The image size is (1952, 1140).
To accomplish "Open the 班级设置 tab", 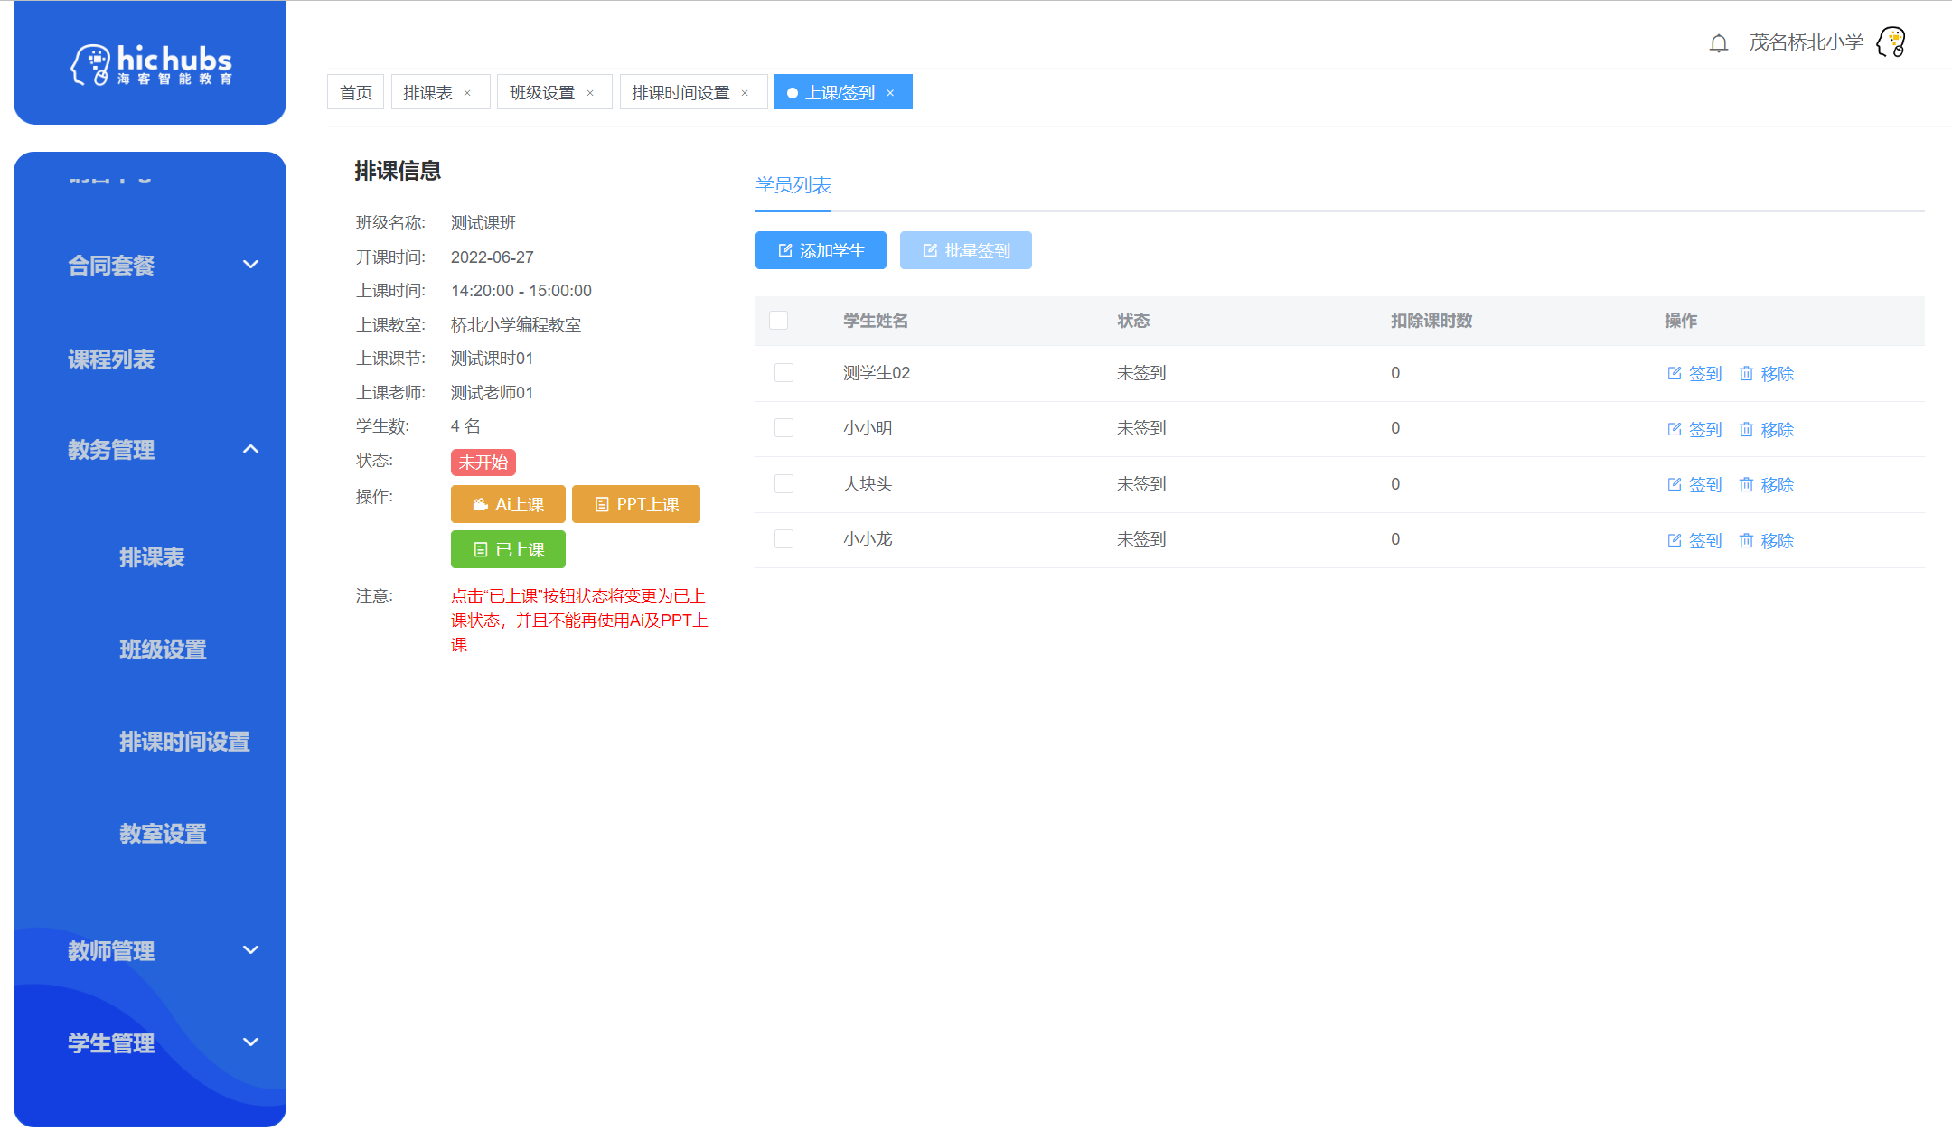I will [x=542, y=91].
